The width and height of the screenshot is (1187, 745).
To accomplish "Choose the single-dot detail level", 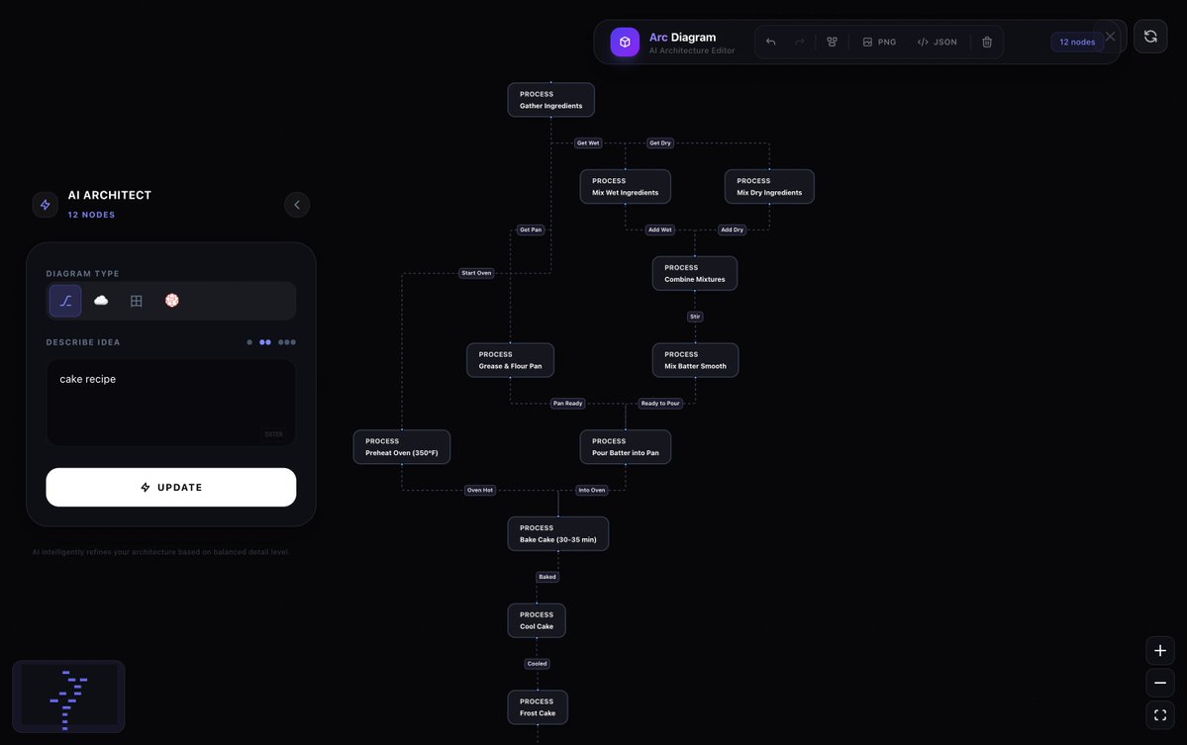I will pos(249,342).
